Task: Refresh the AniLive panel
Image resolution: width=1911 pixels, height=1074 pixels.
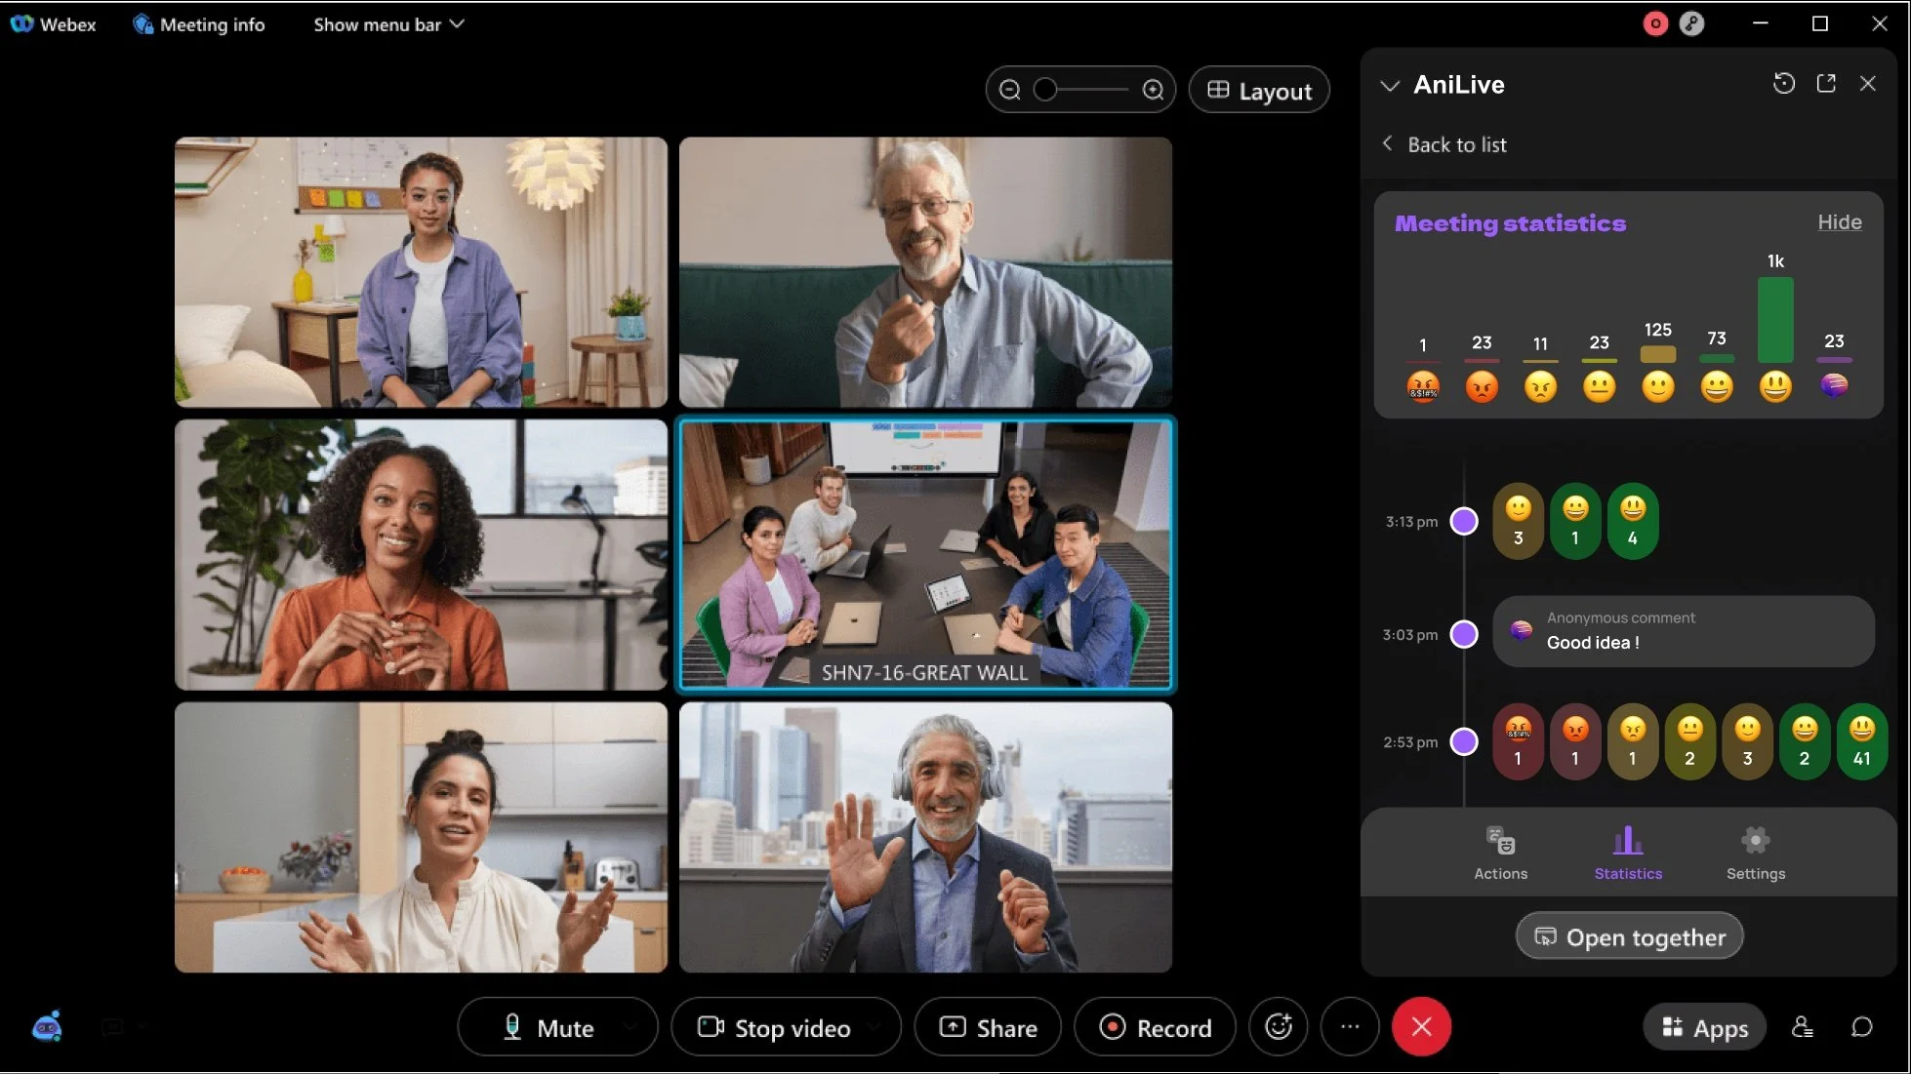Action: (1783, 84)
